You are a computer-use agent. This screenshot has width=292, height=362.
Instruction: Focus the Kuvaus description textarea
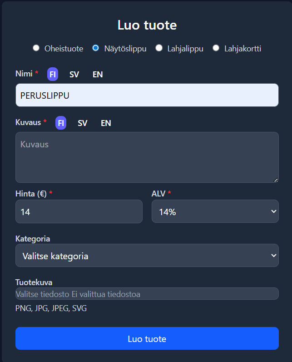coord(147,157)
